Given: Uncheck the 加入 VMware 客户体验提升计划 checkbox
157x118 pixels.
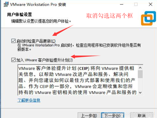Looking at the screenshot, I should pos(14,60).
